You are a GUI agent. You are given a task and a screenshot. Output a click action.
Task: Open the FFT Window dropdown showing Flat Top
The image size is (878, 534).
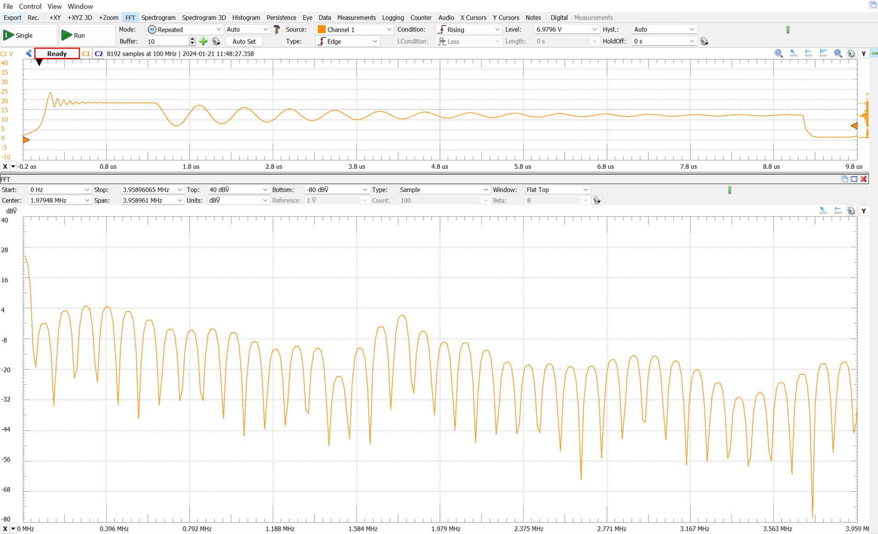point(557,190)
